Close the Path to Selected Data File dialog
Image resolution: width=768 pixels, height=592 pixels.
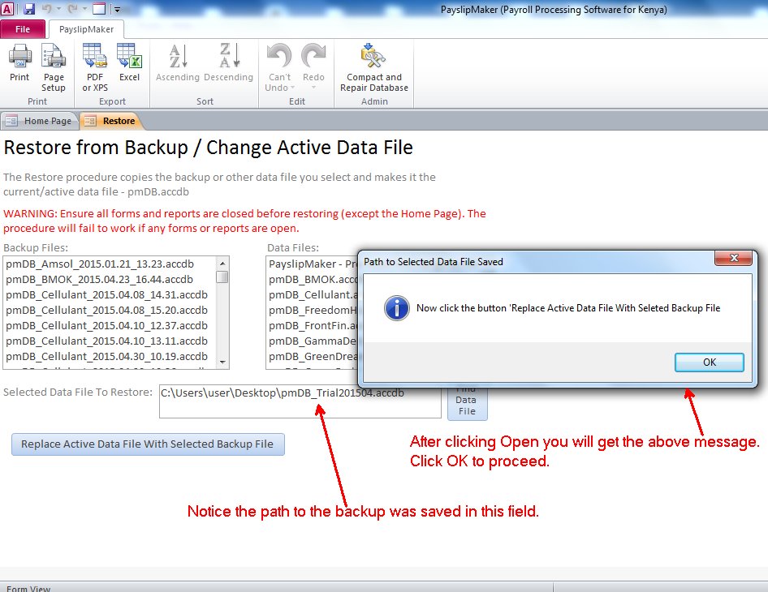[733, 258]
